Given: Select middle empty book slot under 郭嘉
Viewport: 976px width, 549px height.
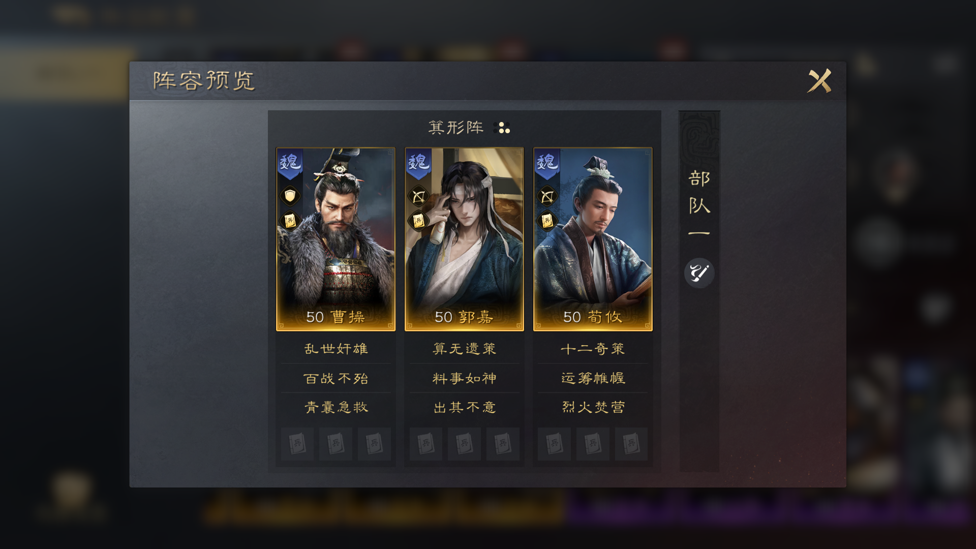Looking at the screenshot, I should [x=464, y=444].
